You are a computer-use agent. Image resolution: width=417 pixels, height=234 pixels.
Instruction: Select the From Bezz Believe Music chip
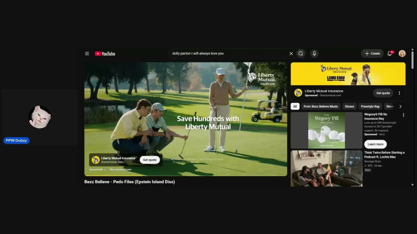tap(321, 106)
